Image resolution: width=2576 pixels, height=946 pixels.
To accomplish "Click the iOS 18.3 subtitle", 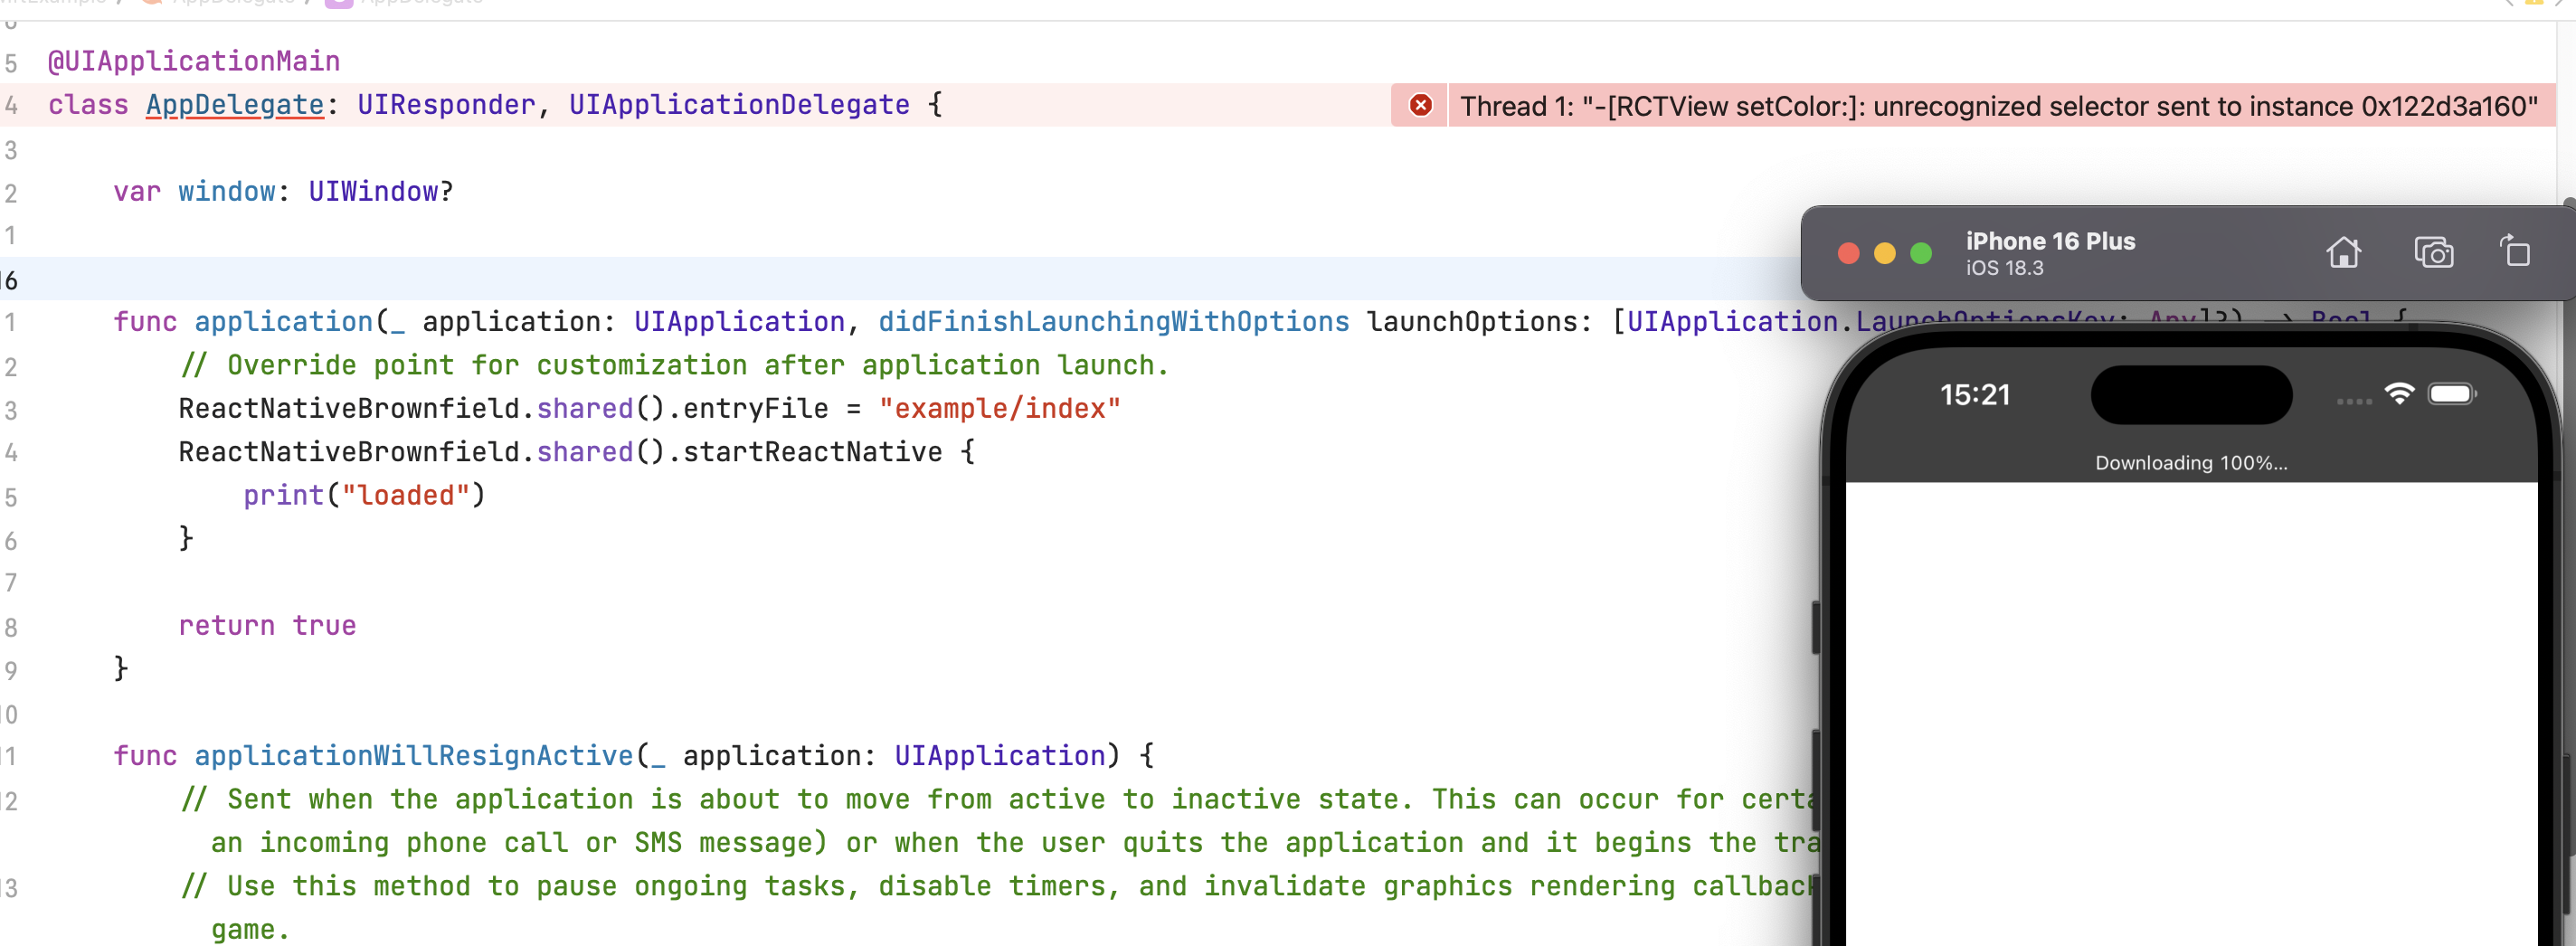I will click(2004, 268).
